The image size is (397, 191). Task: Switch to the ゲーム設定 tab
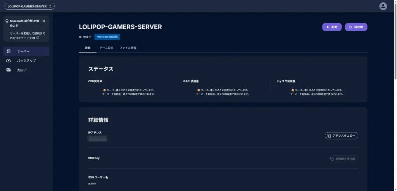106,48
